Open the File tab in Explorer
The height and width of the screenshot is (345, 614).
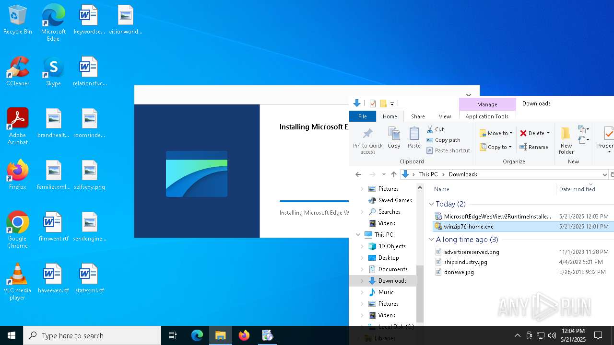pos(363,116)
